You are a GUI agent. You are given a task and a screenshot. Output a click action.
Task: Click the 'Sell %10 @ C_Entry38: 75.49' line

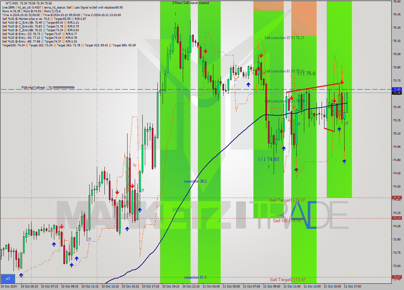40,22
